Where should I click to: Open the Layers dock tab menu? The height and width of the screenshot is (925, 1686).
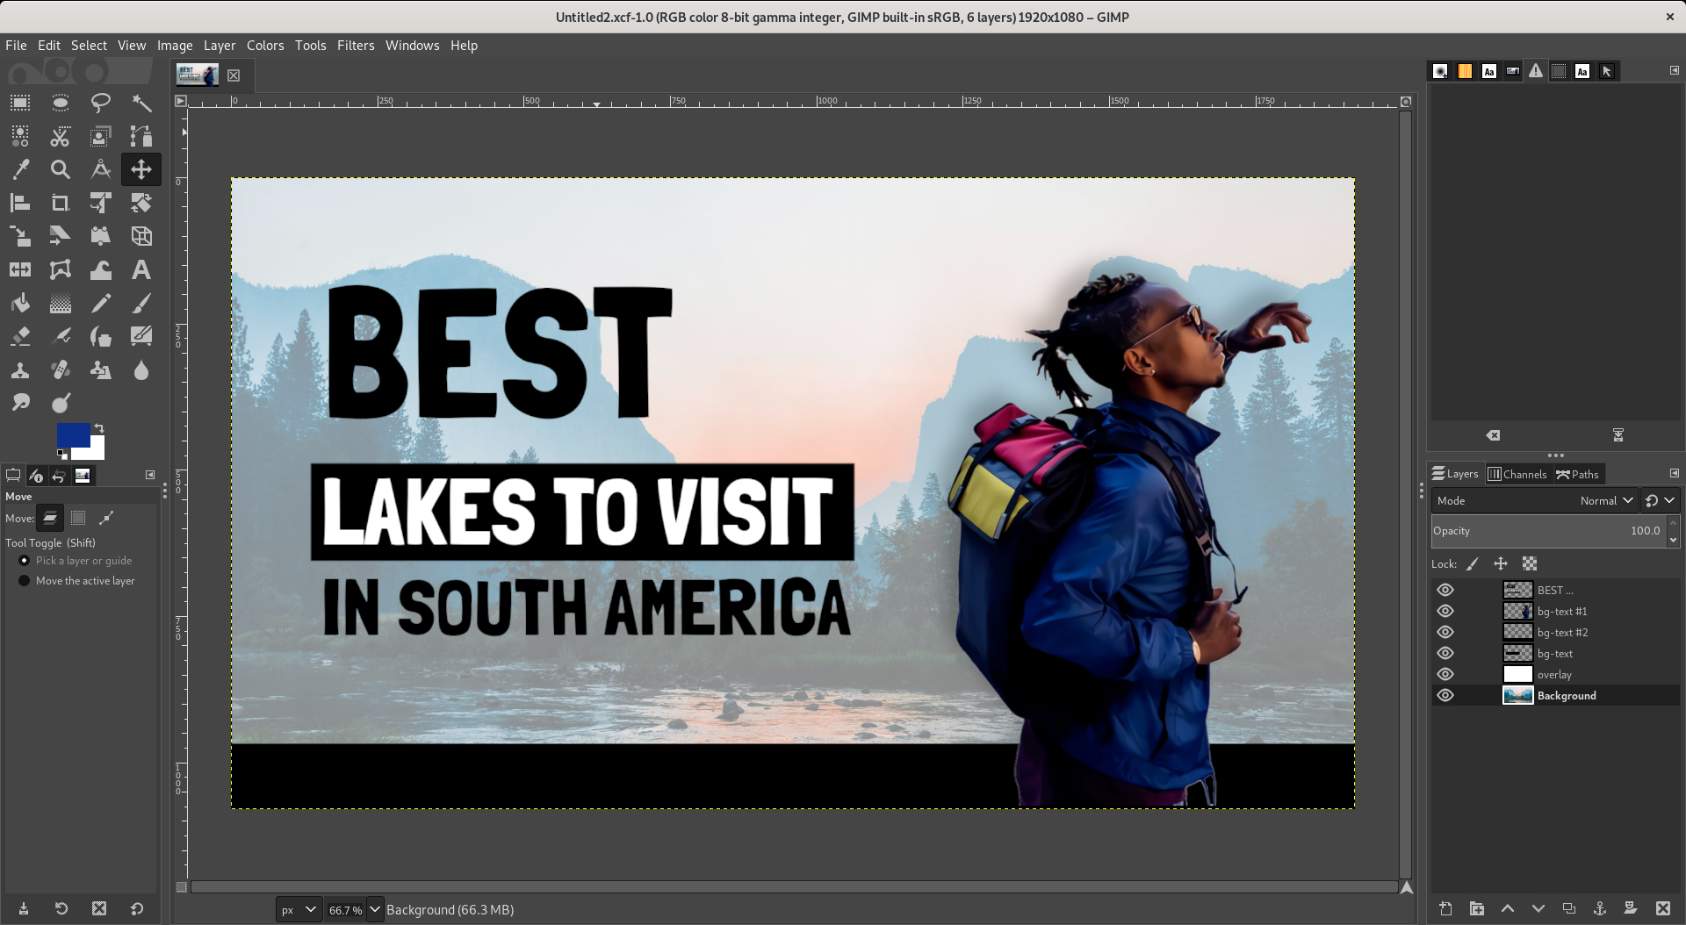(1674, 474)
